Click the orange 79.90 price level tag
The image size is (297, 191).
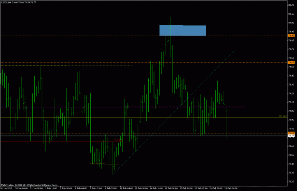coord(291,36)
